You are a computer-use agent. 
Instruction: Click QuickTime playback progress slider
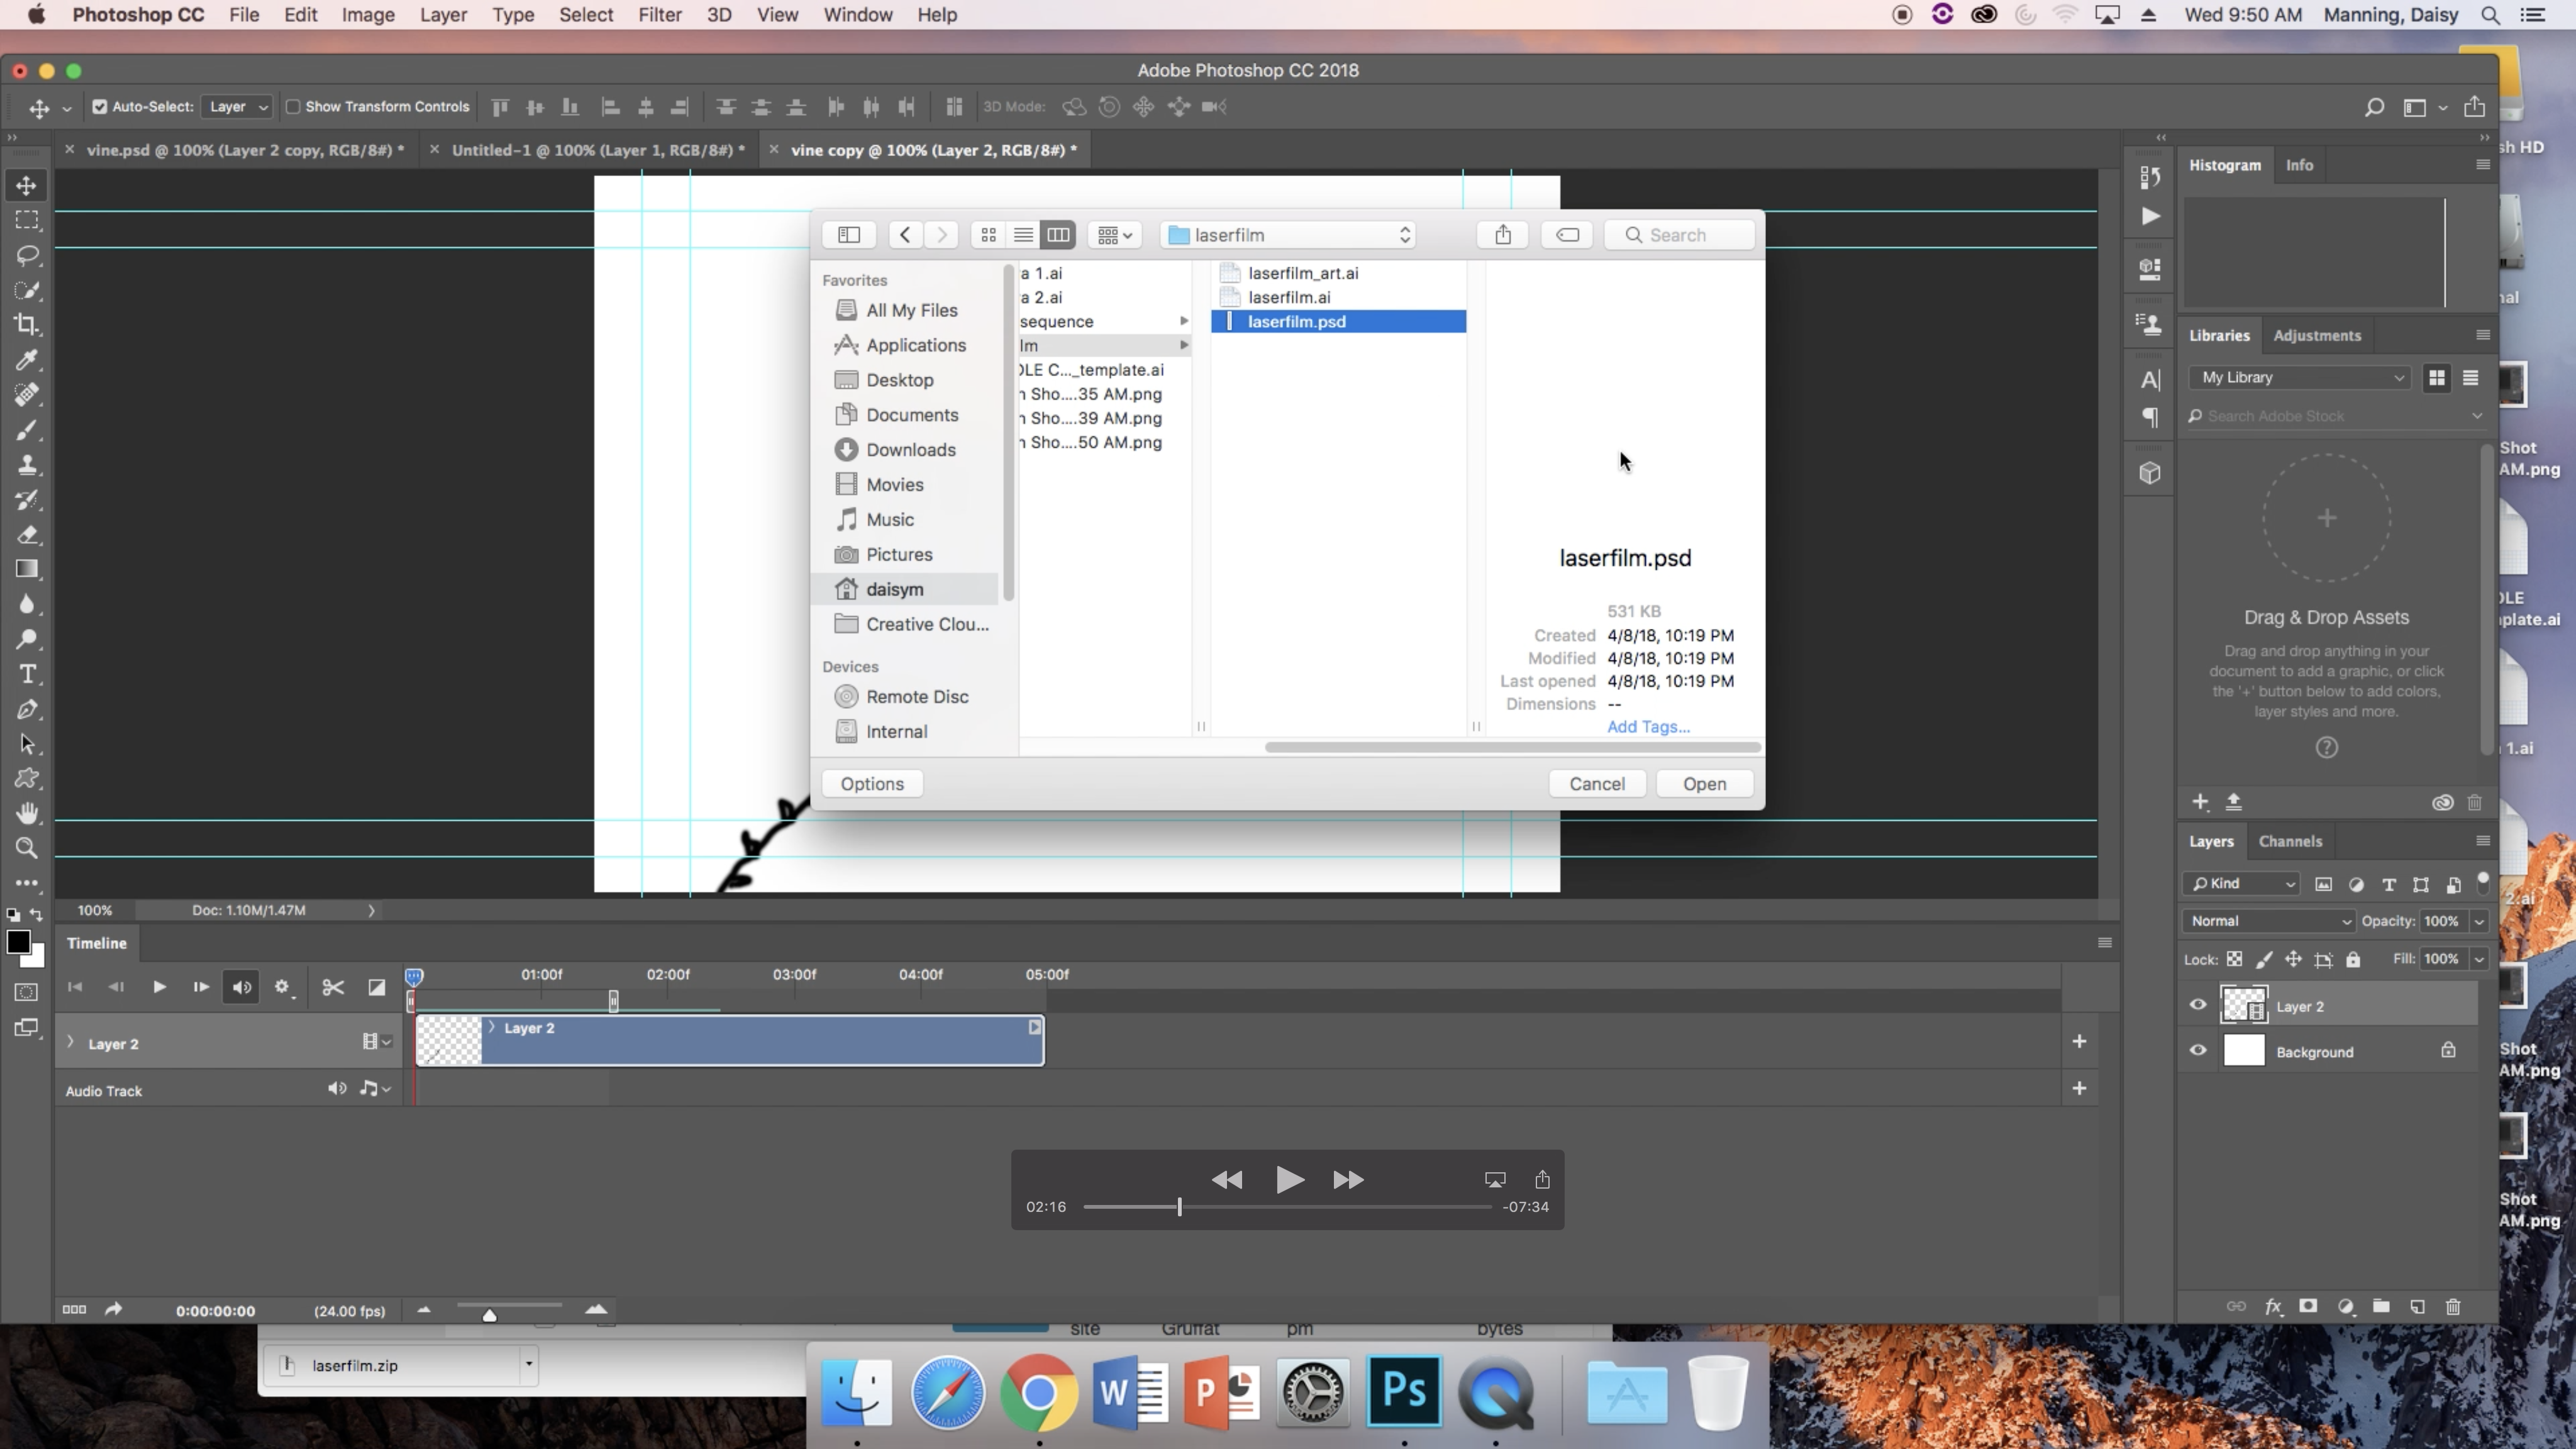click(x=1287, y=1207)
